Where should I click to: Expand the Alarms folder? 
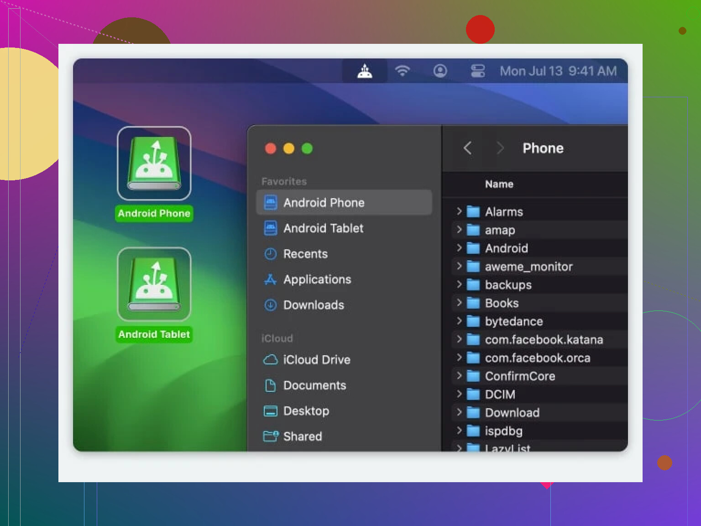[x=459, y=211]
